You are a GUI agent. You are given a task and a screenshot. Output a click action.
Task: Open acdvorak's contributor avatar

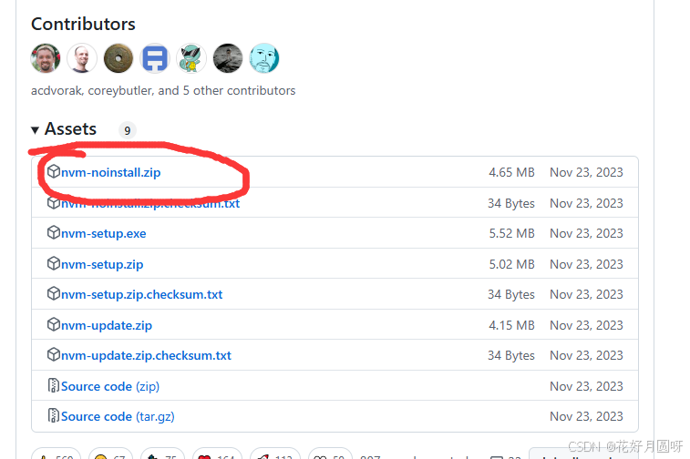pyautogui.click(x=46, y=58)
